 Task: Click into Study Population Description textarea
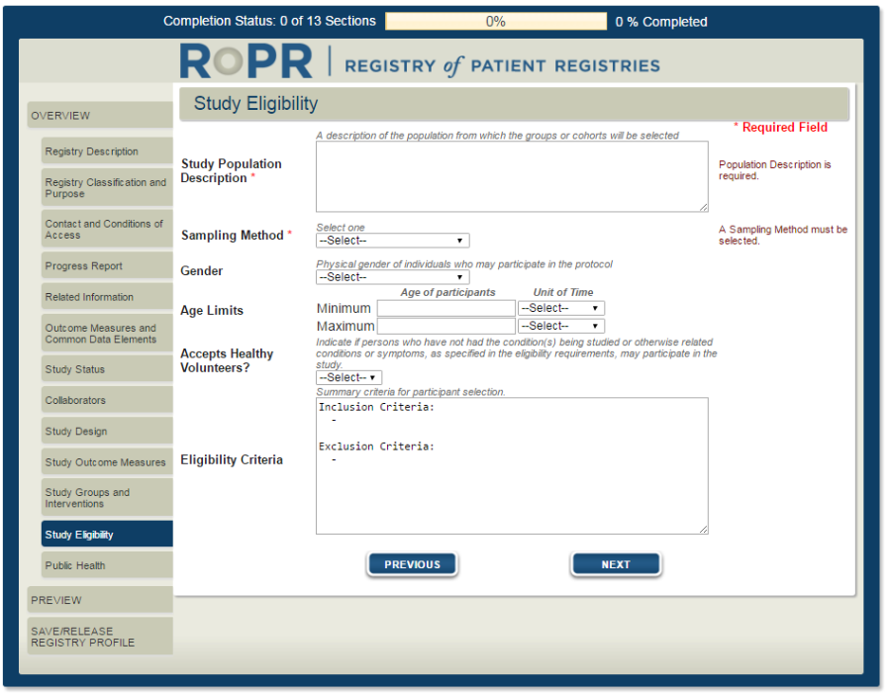[512, 176]
